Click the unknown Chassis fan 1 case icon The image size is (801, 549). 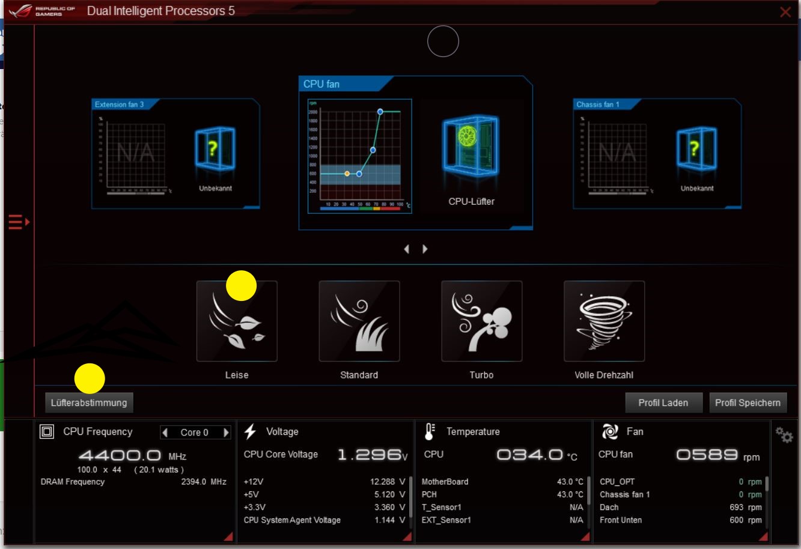coord(696,149)
